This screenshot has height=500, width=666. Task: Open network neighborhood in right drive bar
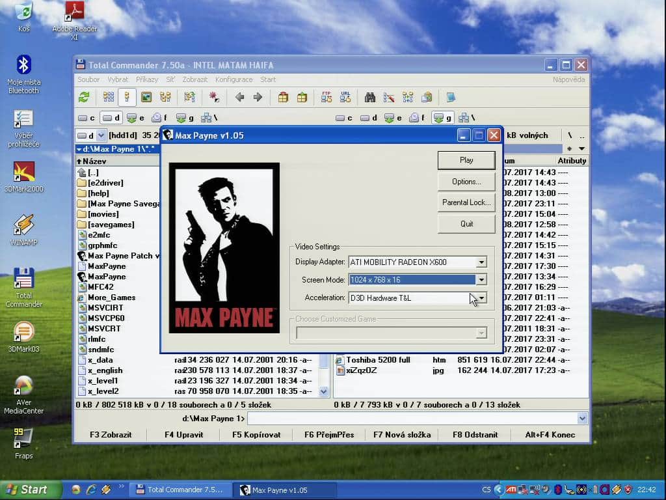[467, 118]
